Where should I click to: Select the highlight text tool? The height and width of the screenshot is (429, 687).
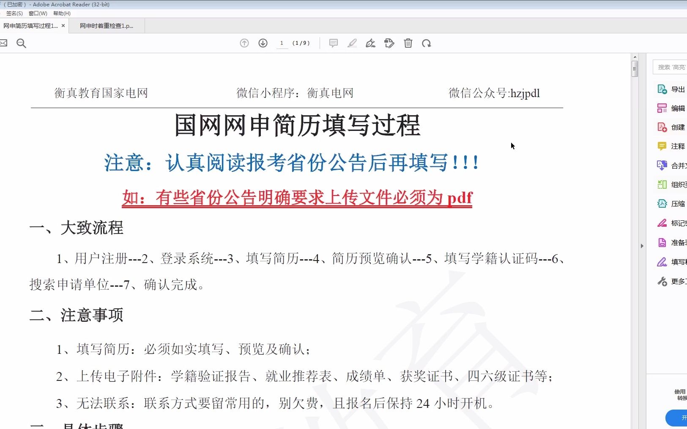[352, 43]
